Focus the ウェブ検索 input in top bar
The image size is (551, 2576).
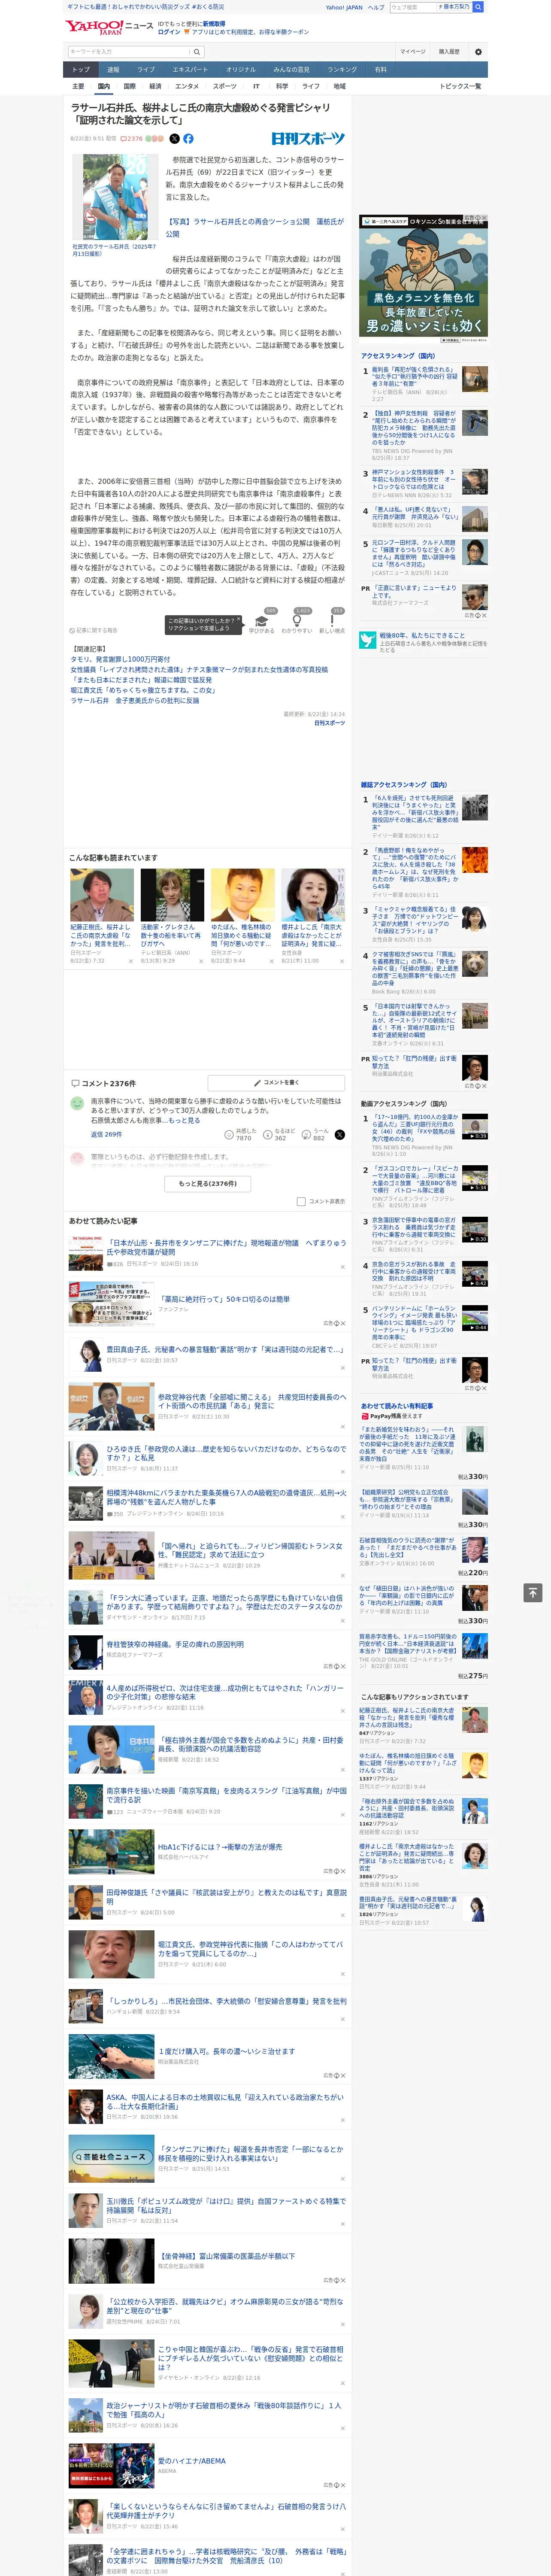[412, 7]
